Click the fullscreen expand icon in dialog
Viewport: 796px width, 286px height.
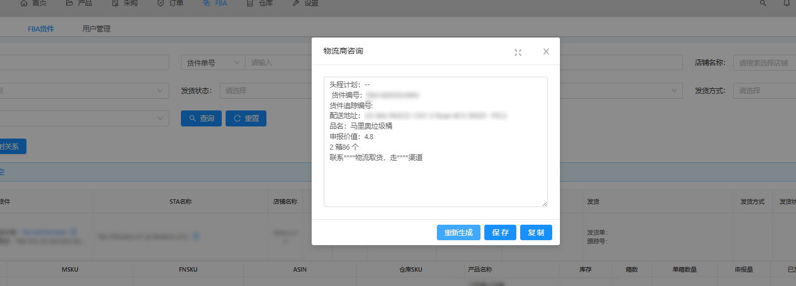click(x=518, y=52)
